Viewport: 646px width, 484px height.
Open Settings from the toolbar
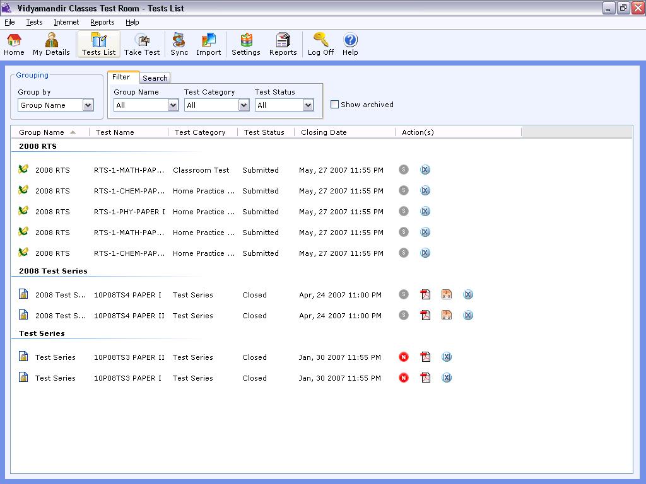[246, 45]
